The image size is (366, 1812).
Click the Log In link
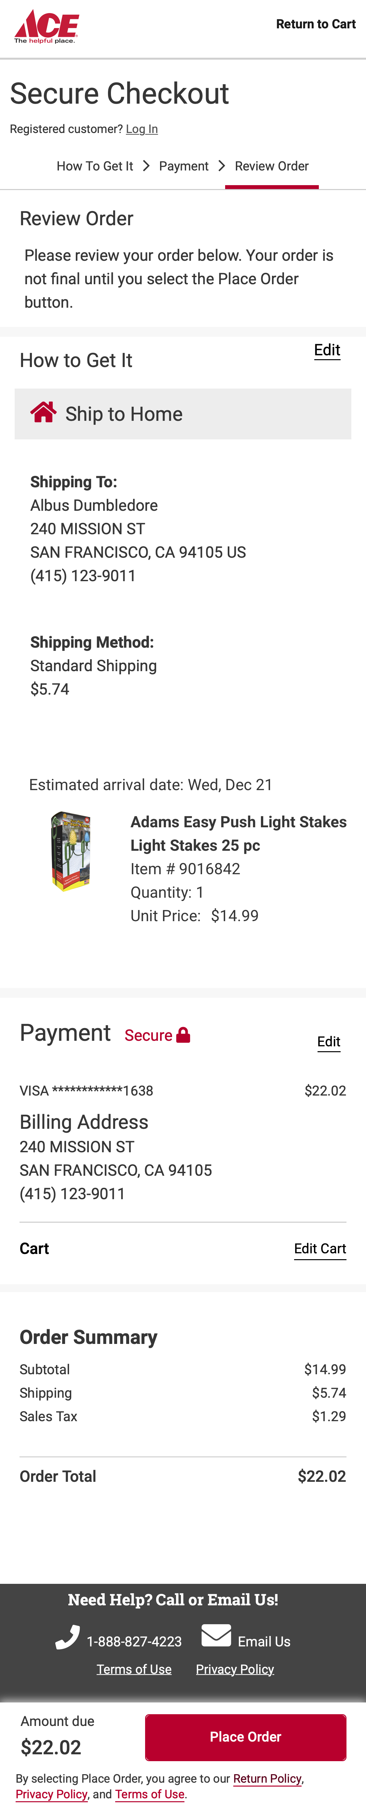[142, 129]
